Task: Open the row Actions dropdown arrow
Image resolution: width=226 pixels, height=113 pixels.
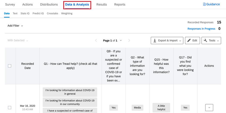Action: tap(209, 108)
